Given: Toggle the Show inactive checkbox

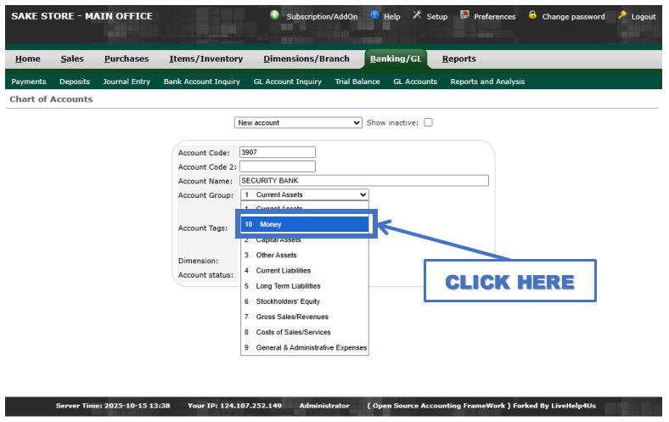Looking at the screenshot, I should (x=428, y=122).
